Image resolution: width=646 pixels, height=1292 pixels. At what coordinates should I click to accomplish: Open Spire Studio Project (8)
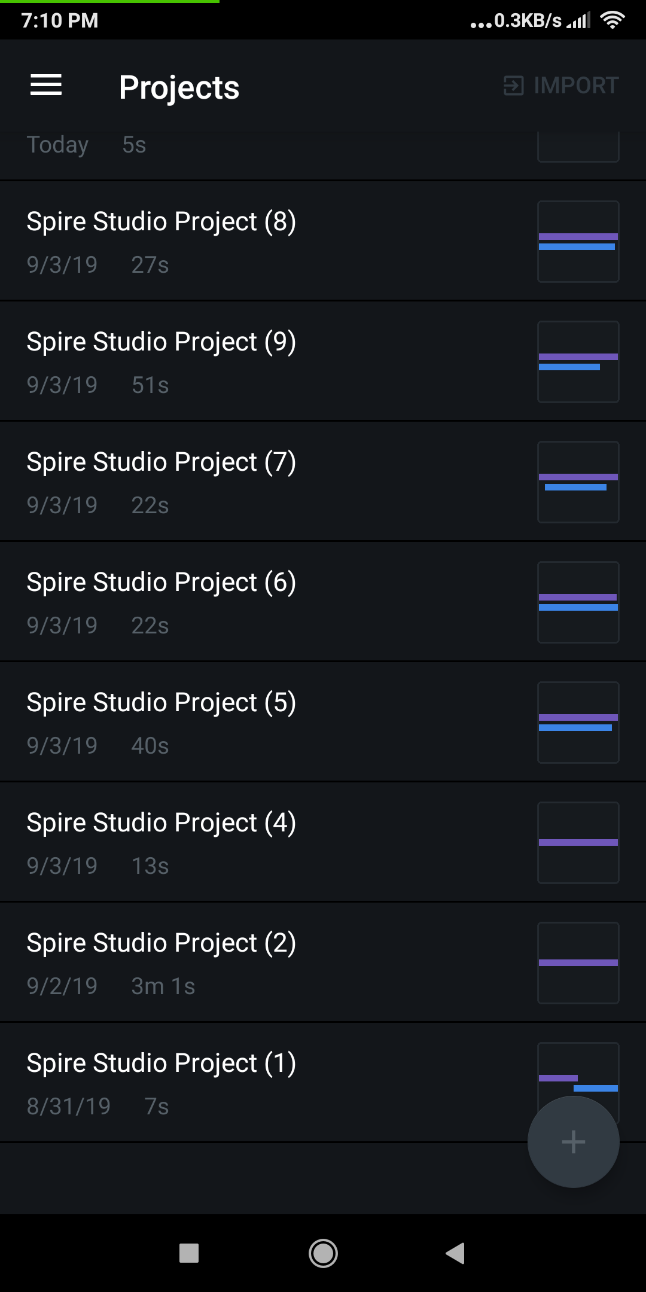coord(161,222)
